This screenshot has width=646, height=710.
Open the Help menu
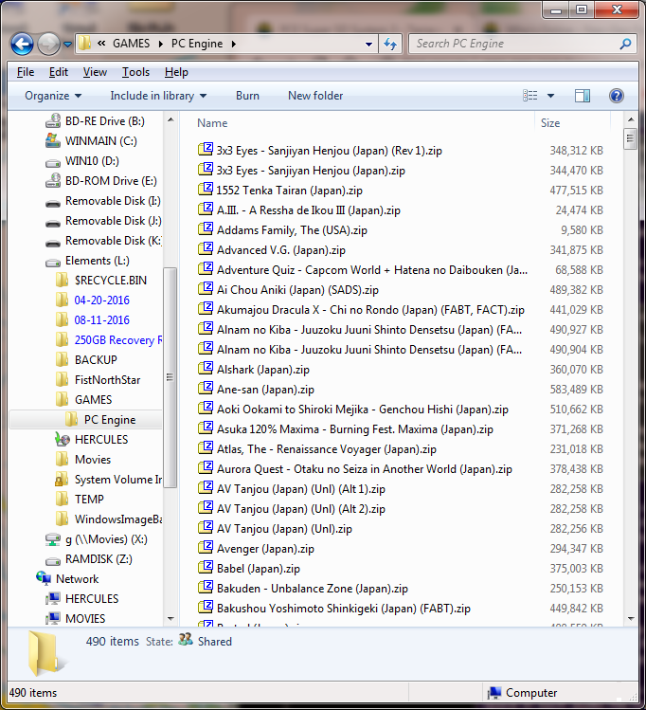[176, 72]
